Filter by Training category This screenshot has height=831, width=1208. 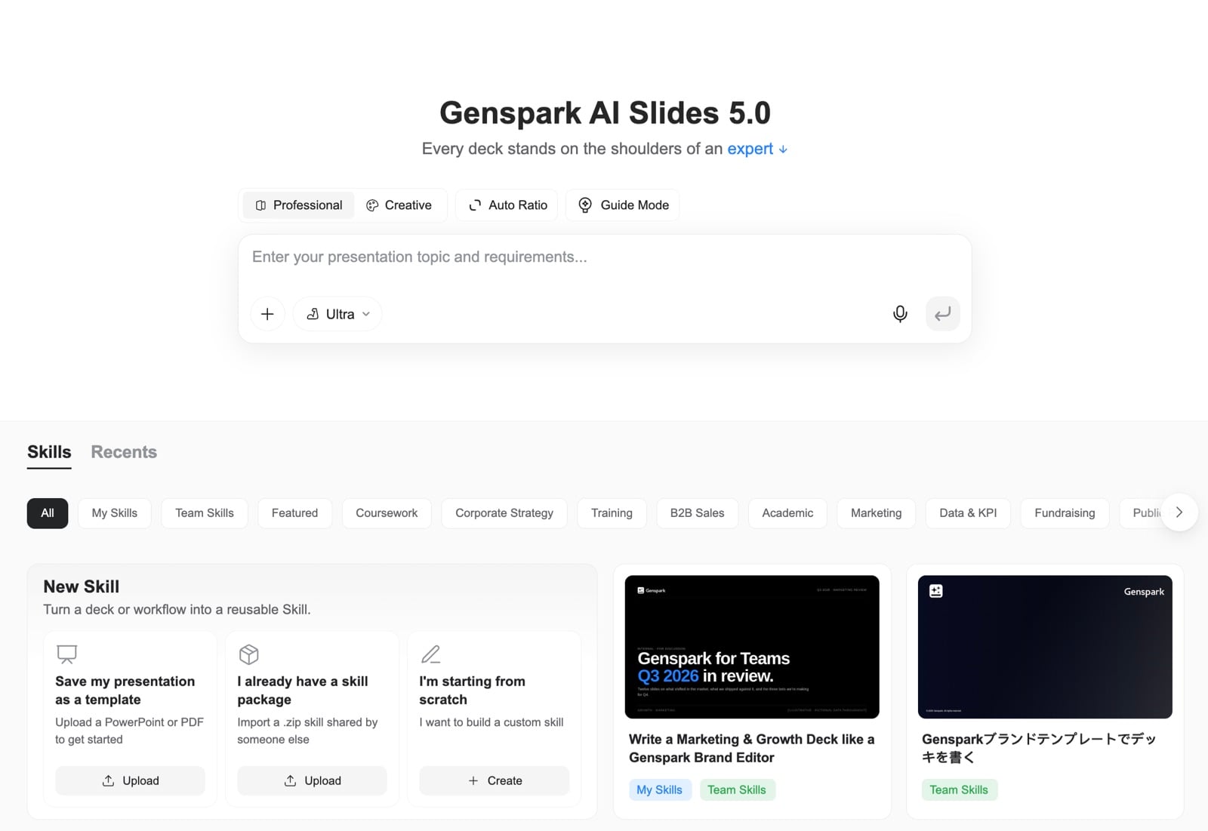coord(612,513)
